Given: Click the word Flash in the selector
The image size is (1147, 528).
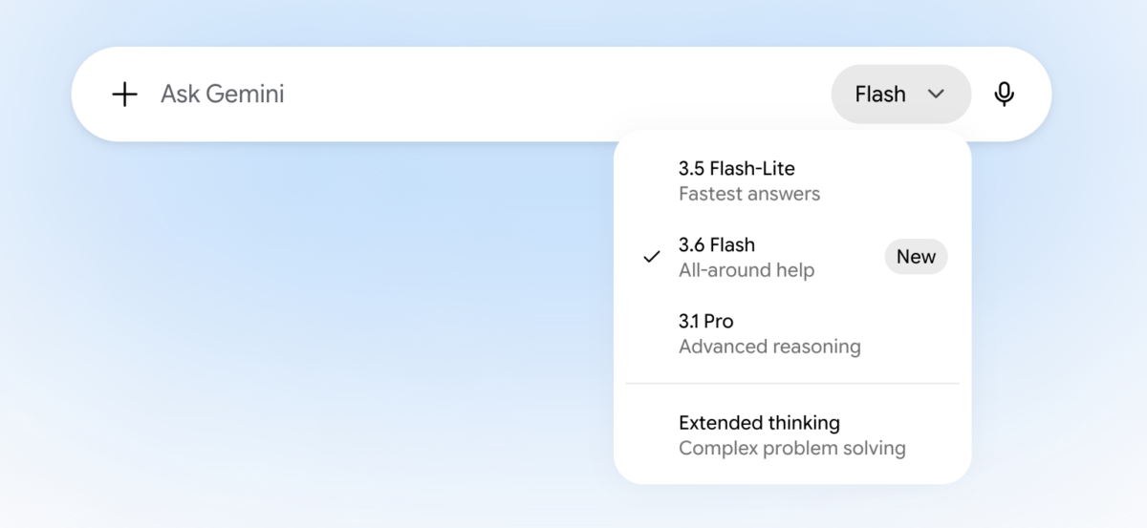Looking at the screenshot, I should 880,94.
